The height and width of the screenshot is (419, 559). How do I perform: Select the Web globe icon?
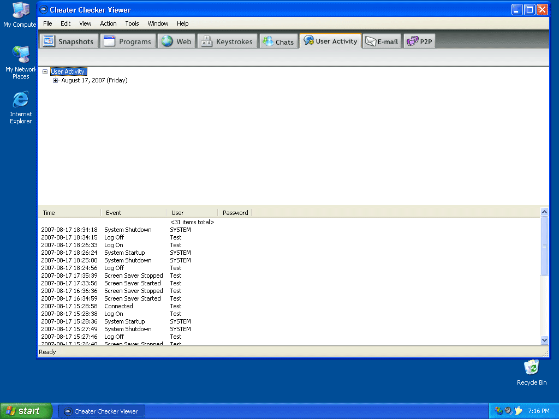tap(167, 41)
